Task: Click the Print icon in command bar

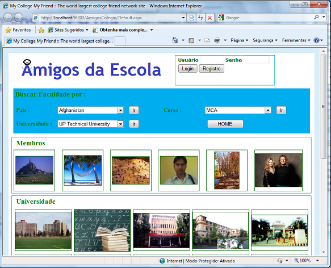Action: tap(217, 40)
